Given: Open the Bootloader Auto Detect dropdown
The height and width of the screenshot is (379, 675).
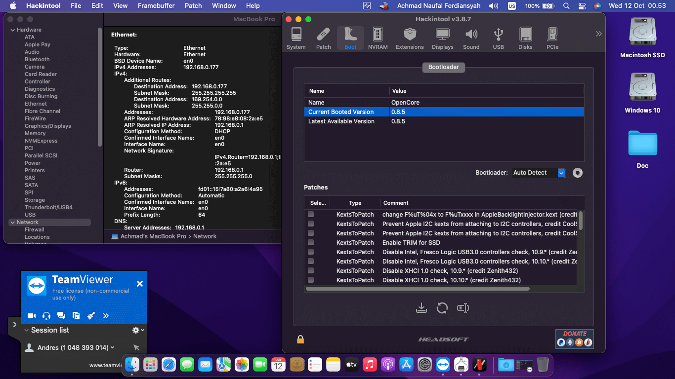Looking at the screenshot, I should (538, 173).
